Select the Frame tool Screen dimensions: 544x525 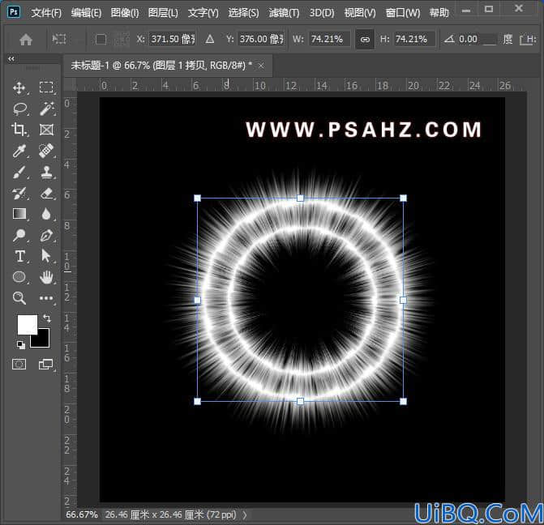point(46,130)
